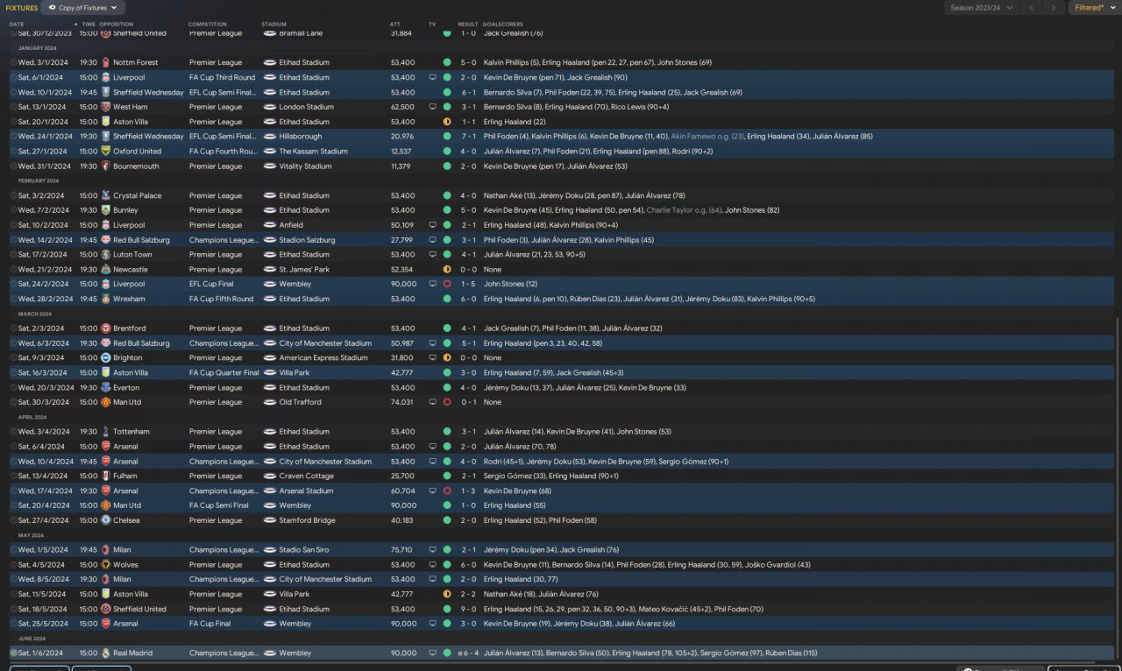
Task: Open the Stamford Bridge stadium link
Action: tap(307, 520)
